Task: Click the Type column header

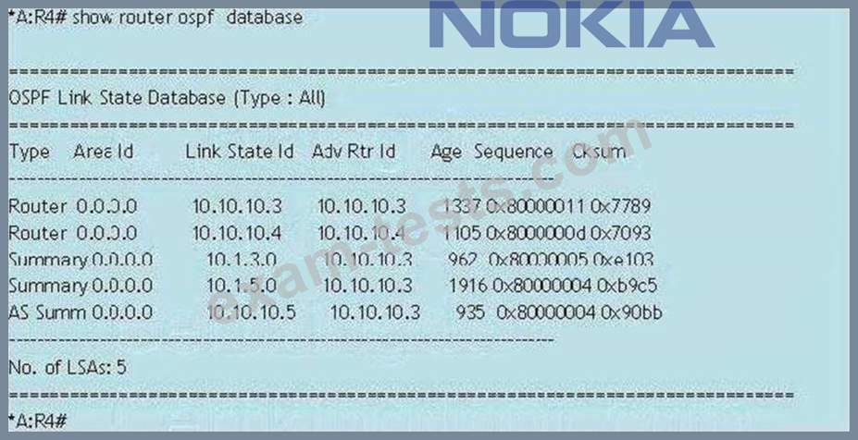Action: (29, 152)
